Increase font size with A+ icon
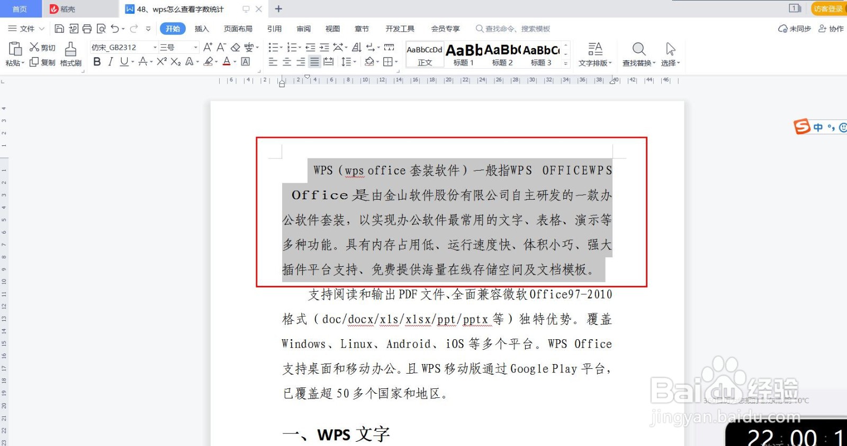 [208, 47]
